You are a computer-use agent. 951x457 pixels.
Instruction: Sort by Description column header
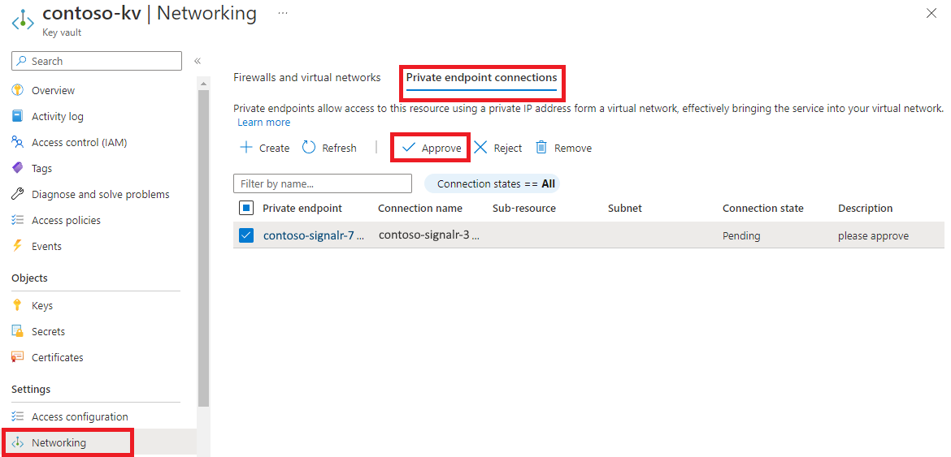click(866, 209)
